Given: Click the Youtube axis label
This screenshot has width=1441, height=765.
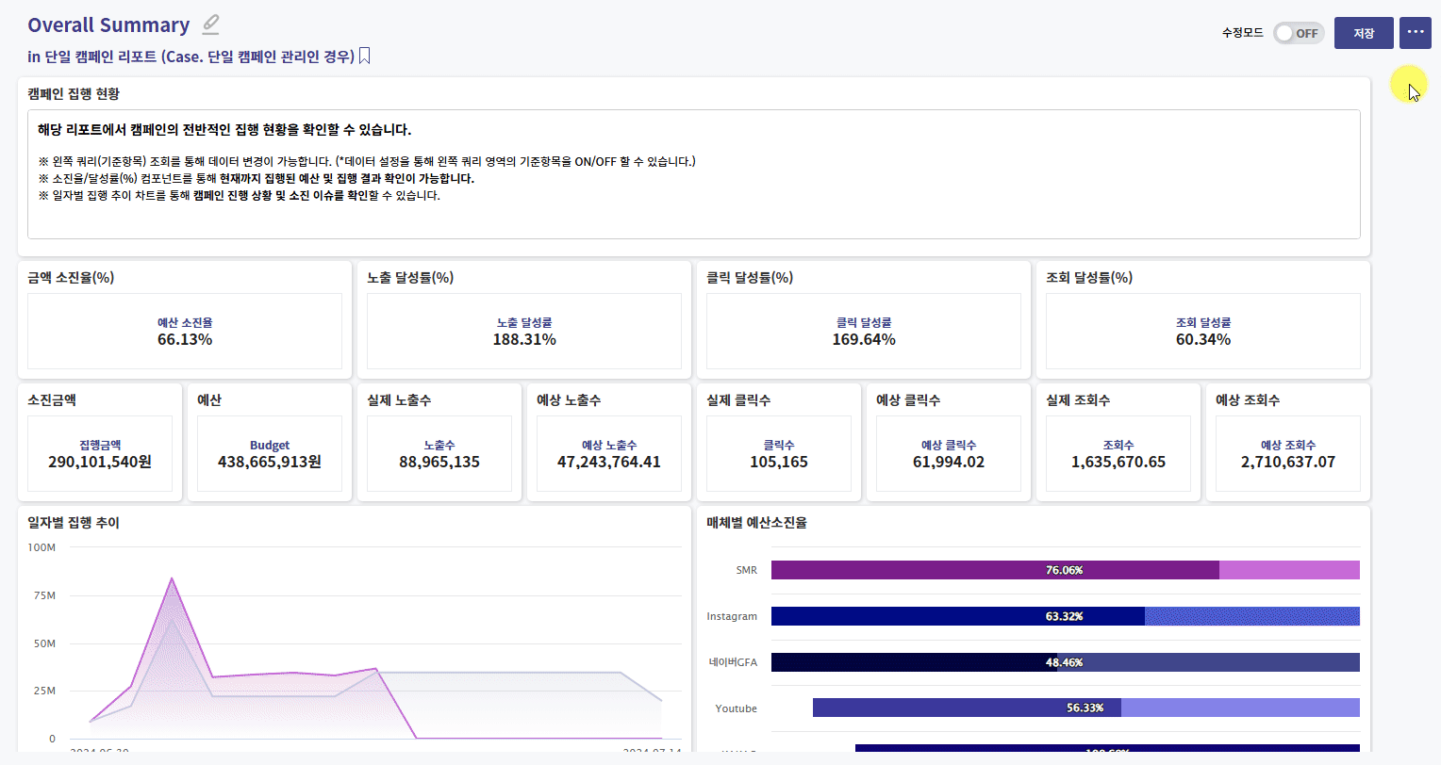Looking at the screenshot, I should click(x=736, y=708).
